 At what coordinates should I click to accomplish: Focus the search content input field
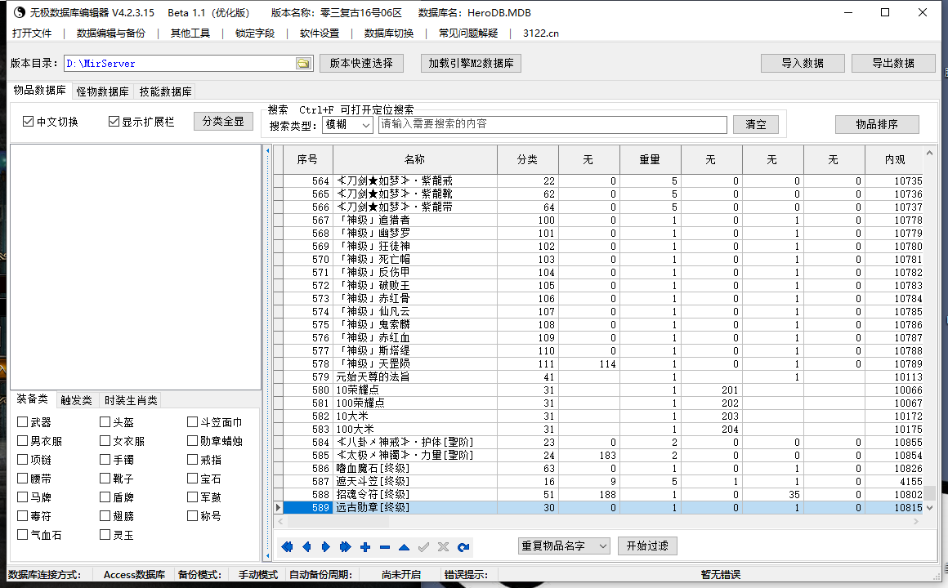[552, 124]
